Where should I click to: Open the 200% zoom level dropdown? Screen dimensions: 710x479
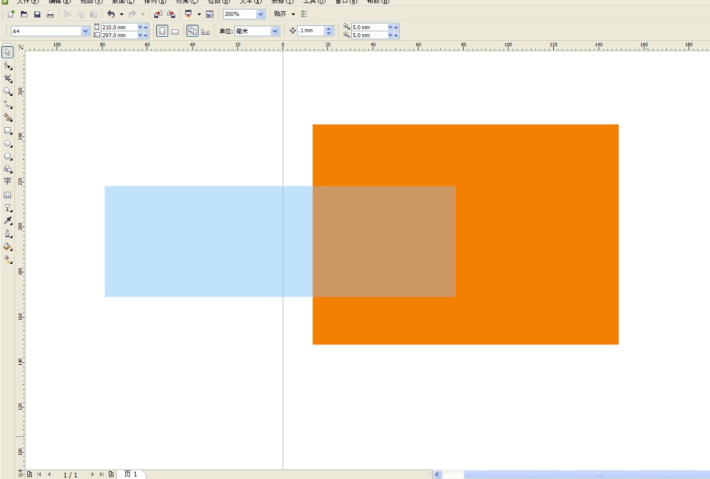point(260,14)
